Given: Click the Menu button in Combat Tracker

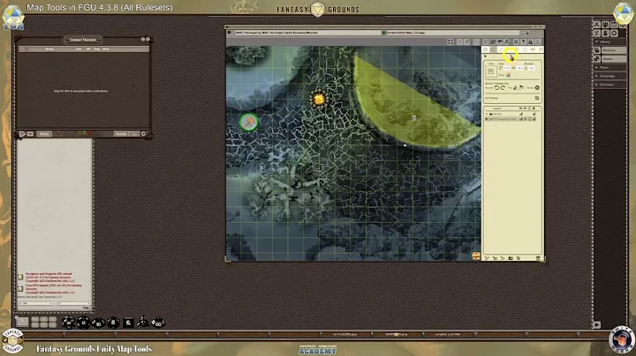Looking at the screenshot, I should 44,134.
